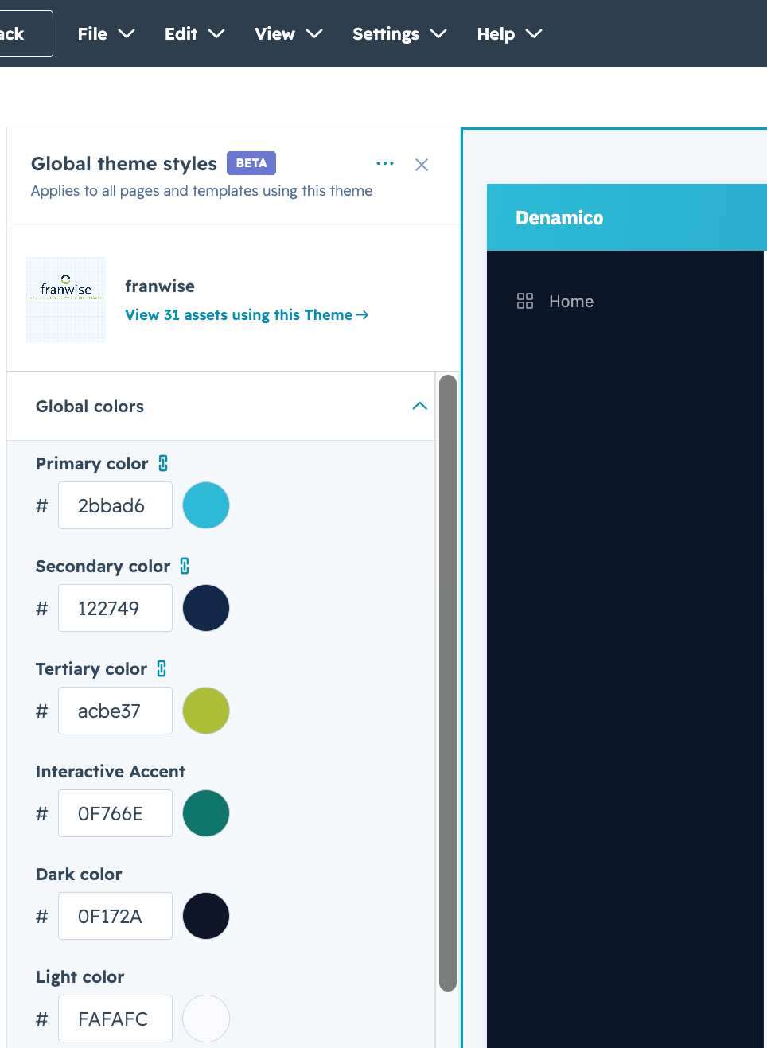This screenshot has width=767, height=1048.
Task: Edit the Secondary color hex field 122749
Action: pos(115,608)
